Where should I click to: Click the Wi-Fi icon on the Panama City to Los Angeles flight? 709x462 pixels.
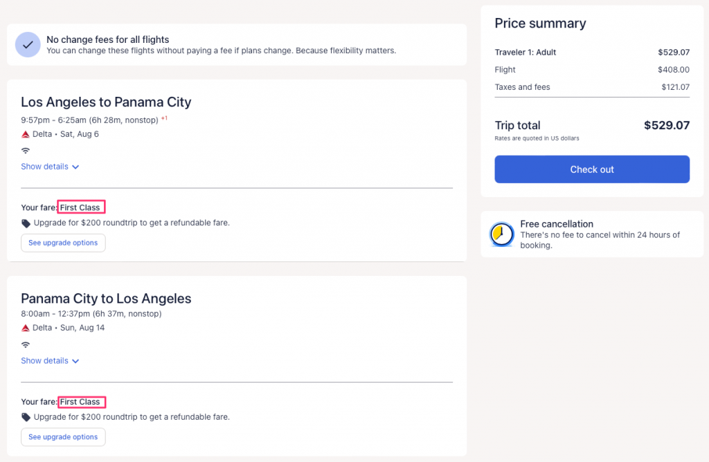point(26,344)
